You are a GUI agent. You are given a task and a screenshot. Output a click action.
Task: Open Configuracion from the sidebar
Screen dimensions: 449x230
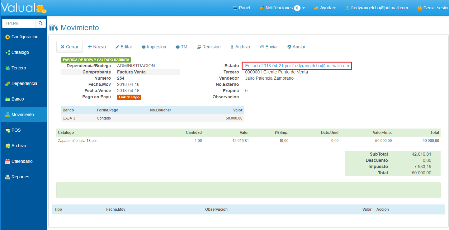point(25,37)
